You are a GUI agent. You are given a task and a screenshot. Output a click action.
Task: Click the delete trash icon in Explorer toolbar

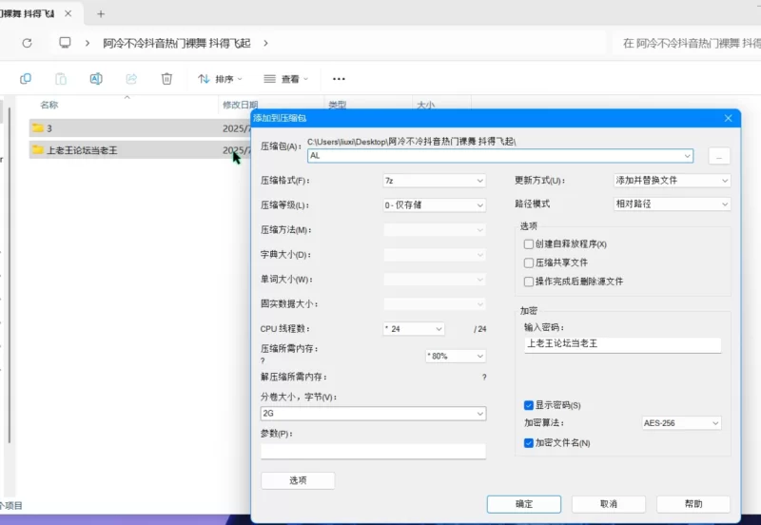(x=166, y=79)
